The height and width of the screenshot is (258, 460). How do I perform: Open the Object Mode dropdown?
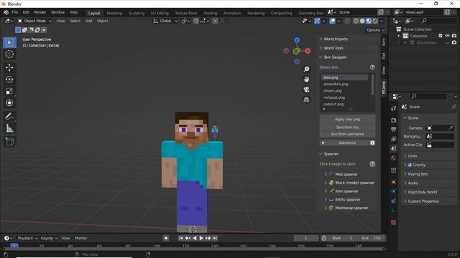pyautogui.click(x=34, y=21)
